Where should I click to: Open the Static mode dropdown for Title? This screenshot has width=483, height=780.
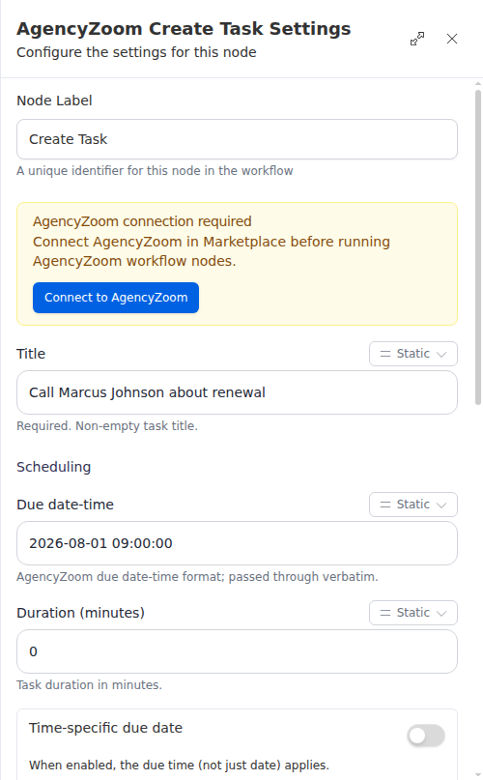(412, 354)
